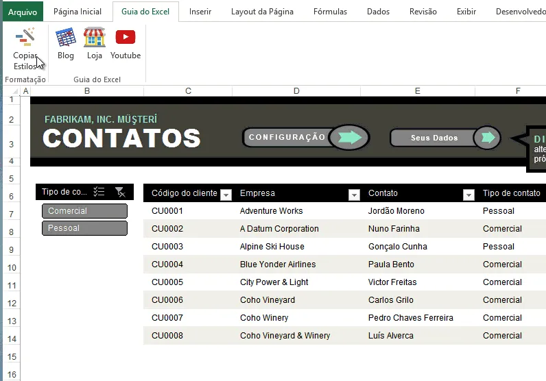The image size is (546, 381).
Task: Select the Nuno Farinha contact cell
Action: 418,229
